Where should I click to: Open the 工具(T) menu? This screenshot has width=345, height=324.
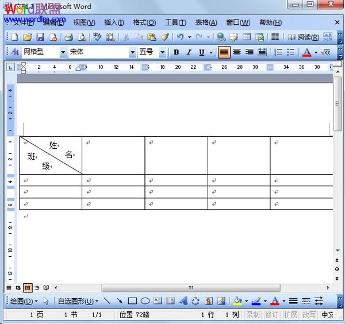(175, 22)
